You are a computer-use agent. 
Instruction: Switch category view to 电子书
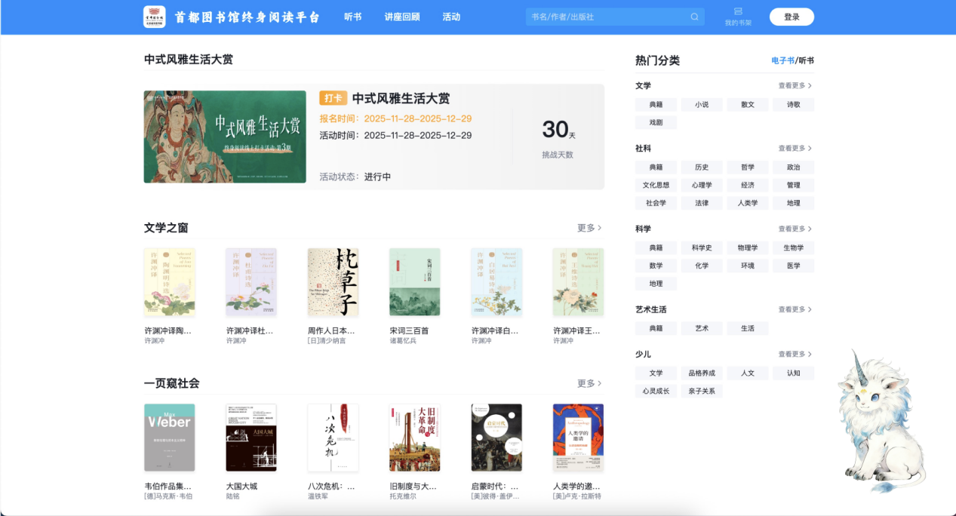point(782,60)
